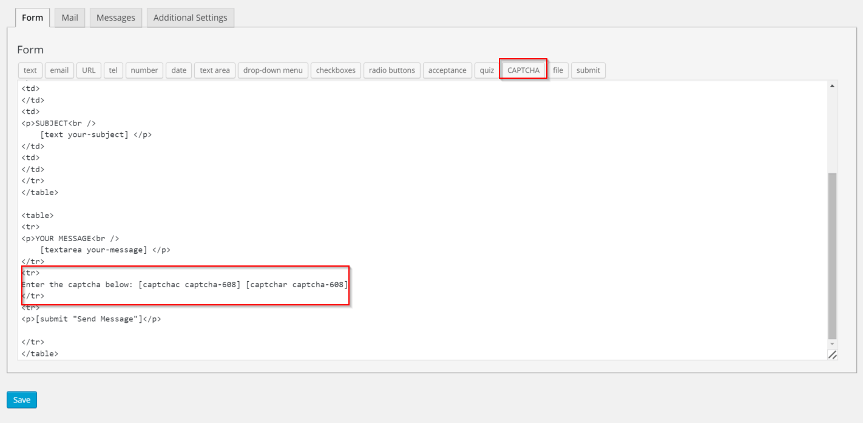Insert a tel field tag
Viewport: 863px width, 423px height.
click(x=113, y=70)
